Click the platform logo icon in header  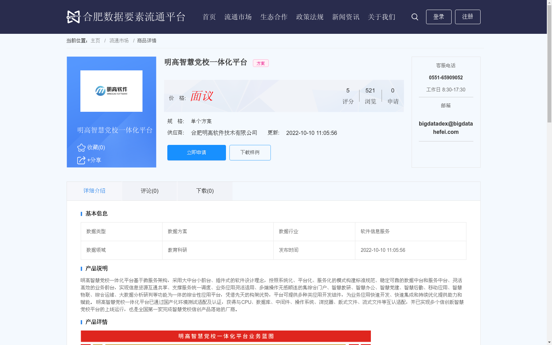pos(73,17)
